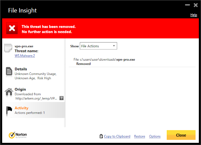The image size is (201, 145).
Task: Click the yellow Close button
Action: tap(181, 135)
